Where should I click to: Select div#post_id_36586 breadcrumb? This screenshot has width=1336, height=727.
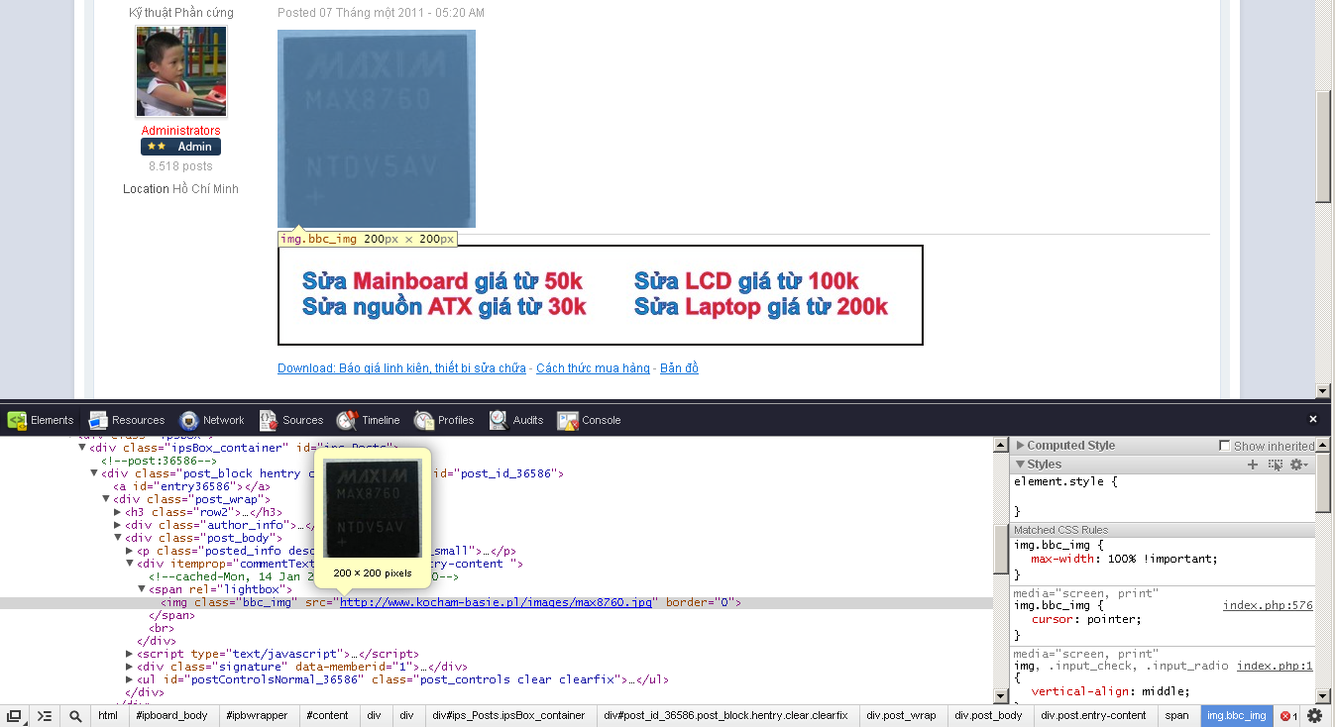point(725,715)
